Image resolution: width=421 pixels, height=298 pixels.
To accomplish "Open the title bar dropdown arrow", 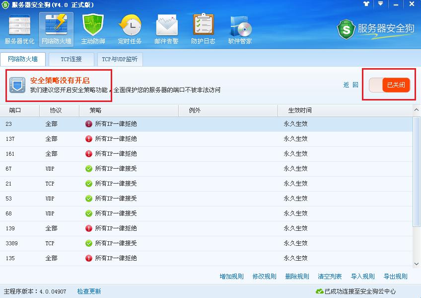I will click(380, 5).
